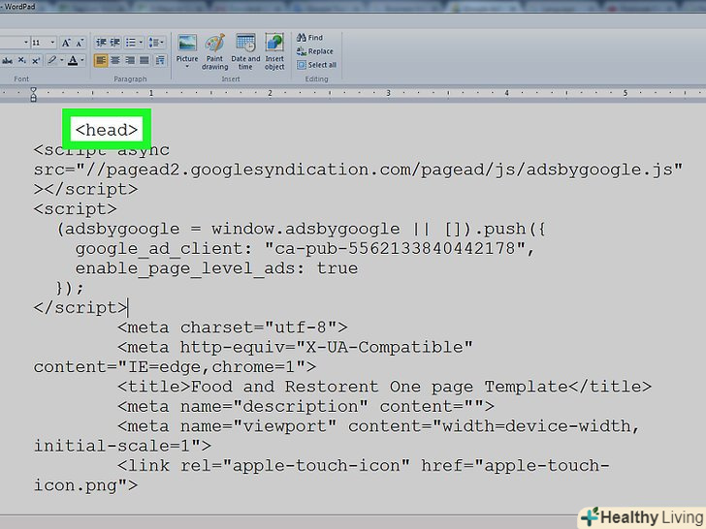Click the meta charset="utf-8" line

click(233, 327)
